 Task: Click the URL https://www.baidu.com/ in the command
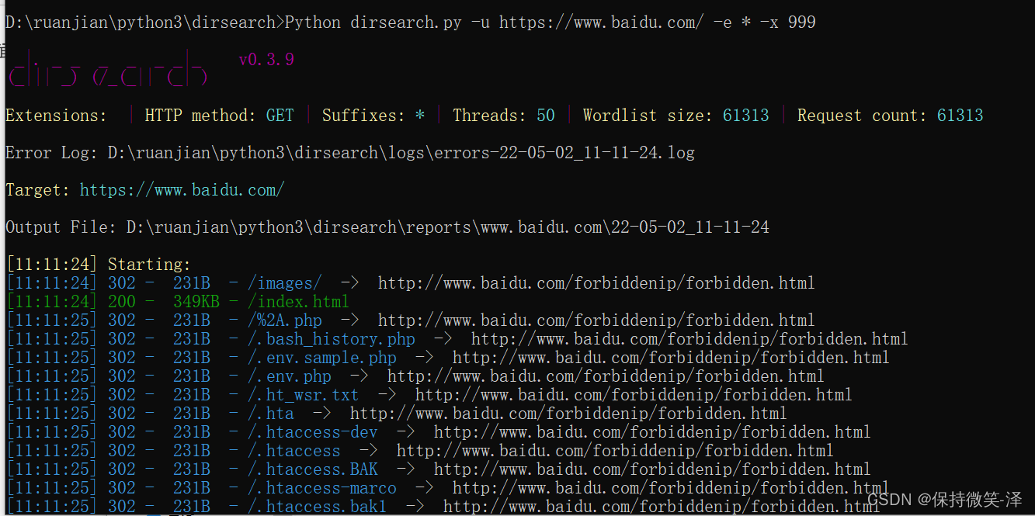click(601, 23)
